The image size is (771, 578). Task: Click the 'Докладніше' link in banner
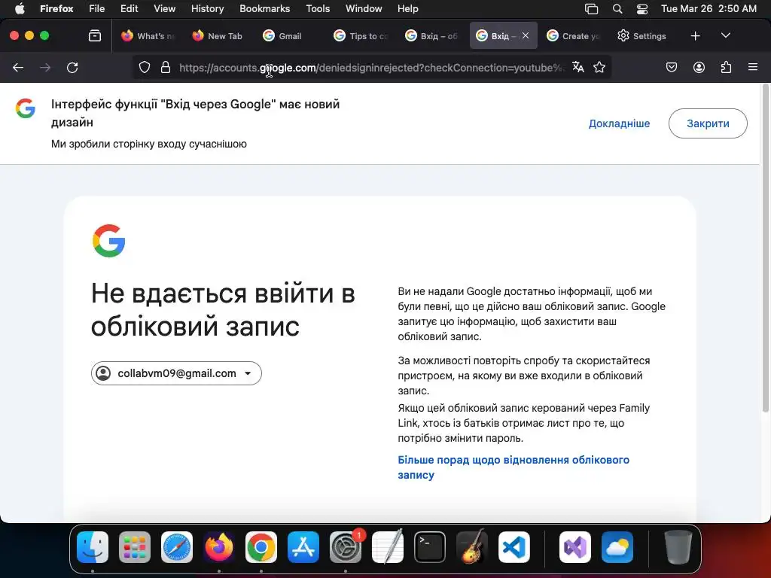tap(619, 123)
